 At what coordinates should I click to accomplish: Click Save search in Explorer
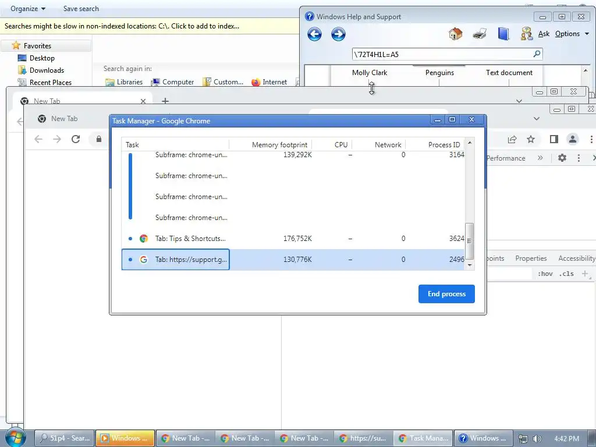tap(81, 8)
